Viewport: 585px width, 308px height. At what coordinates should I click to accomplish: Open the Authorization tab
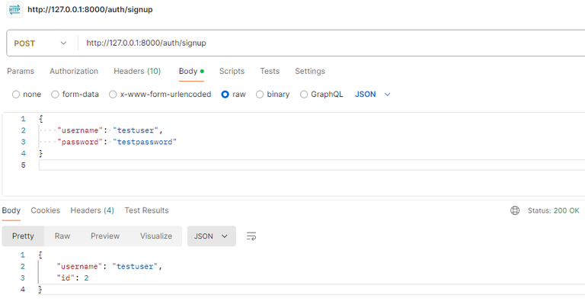point(74,71)
